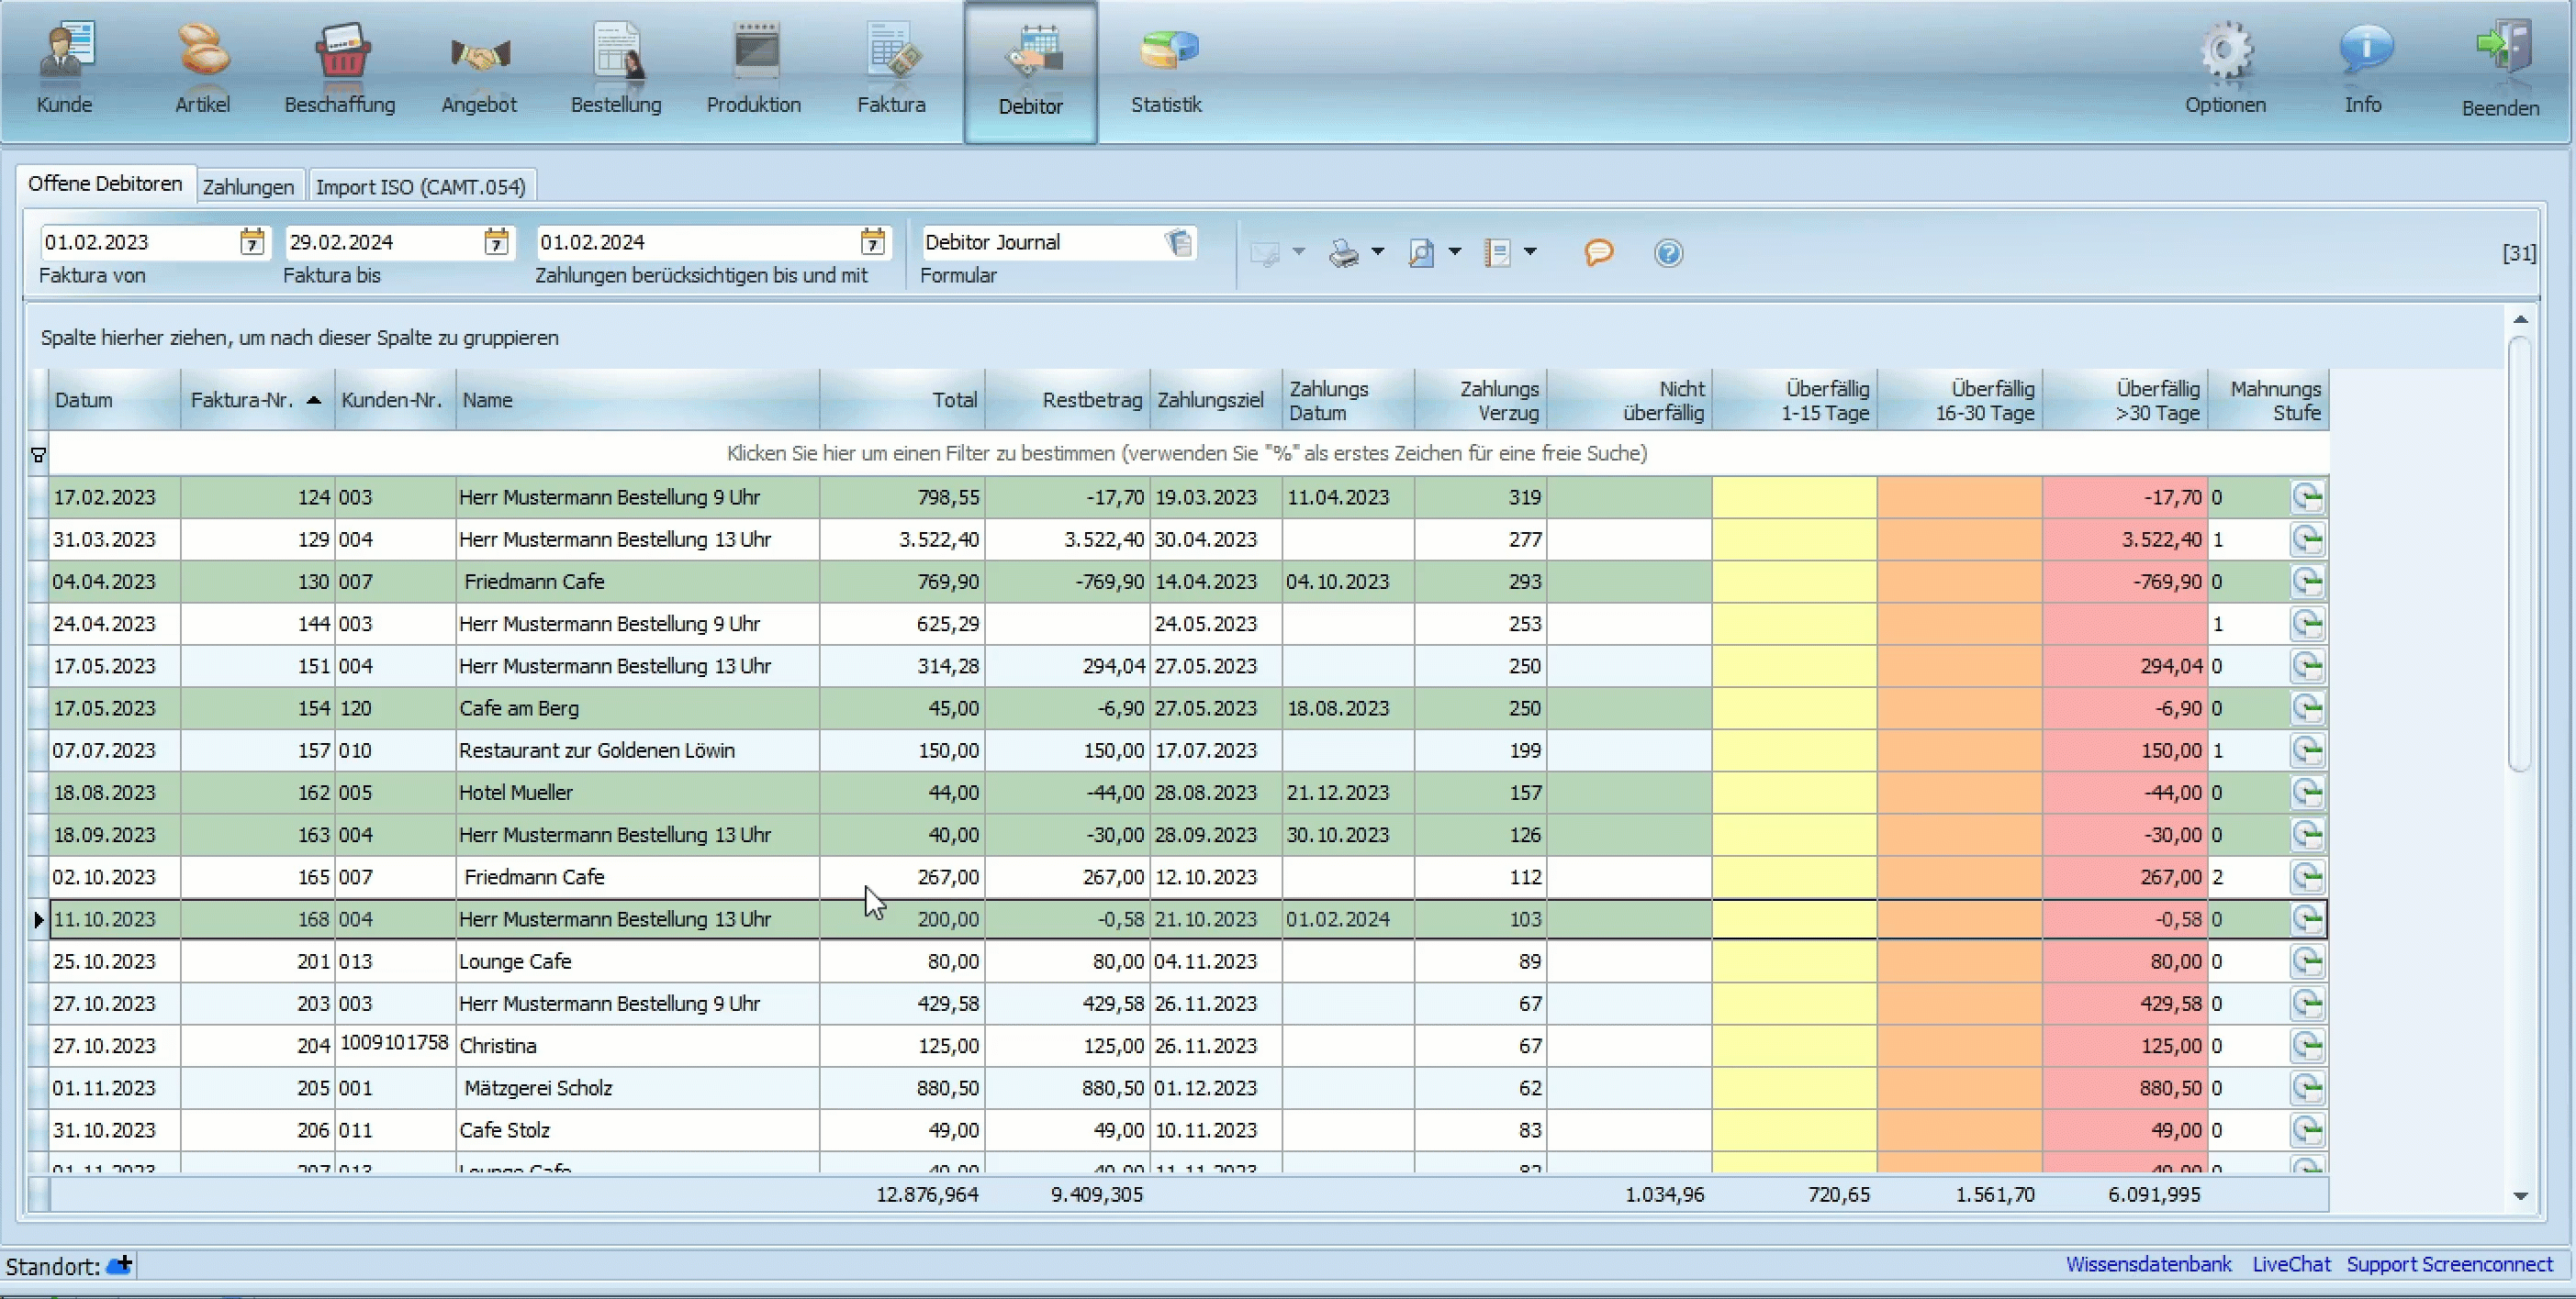
Task: Click the print/export toolbar icon
Action: (1339, 252)
